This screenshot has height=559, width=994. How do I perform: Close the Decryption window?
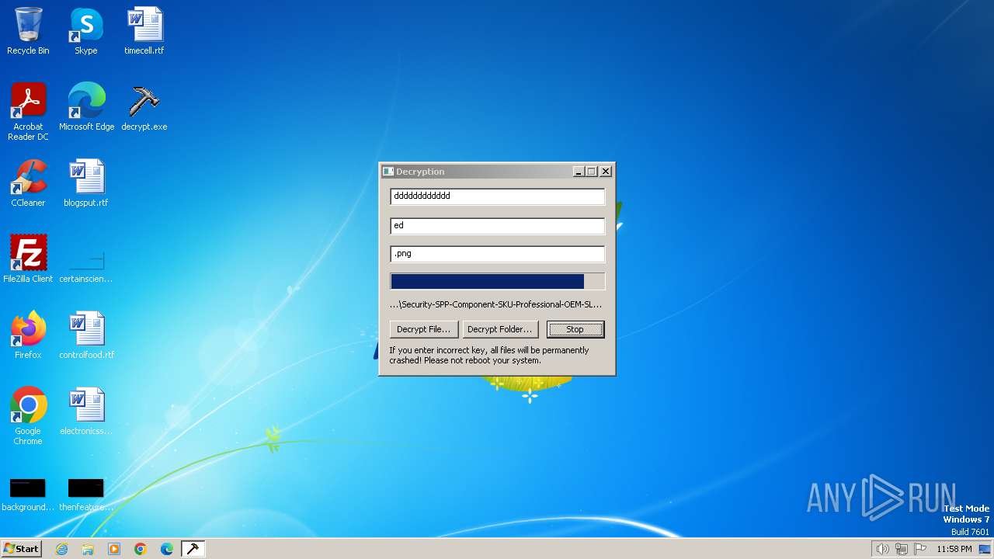pos(606,172)
